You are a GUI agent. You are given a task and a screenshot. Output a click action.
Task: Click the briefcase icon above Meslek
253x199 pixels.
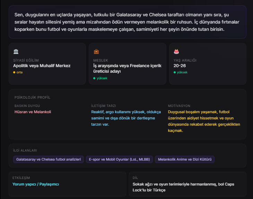pyautogui.click(x=96, y=52)
